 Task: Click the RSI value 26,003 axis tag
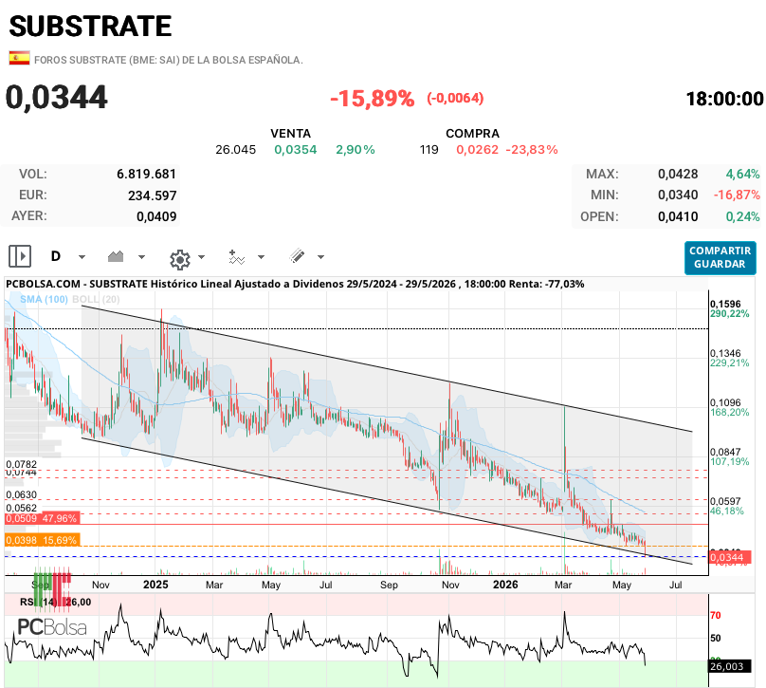pos(729,666)
